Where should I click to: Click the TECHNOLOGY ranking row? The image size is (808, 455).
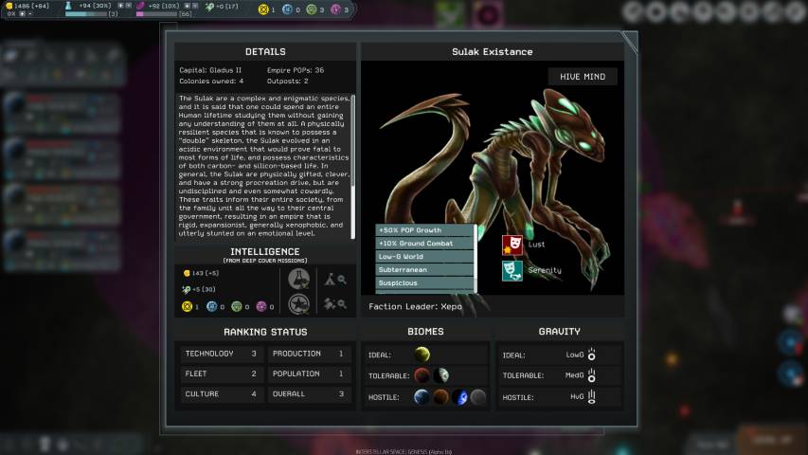[221, 354]
